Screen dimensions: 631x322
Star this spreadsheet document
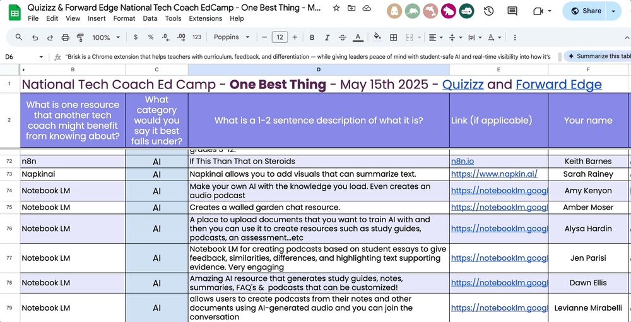point(336,8)
